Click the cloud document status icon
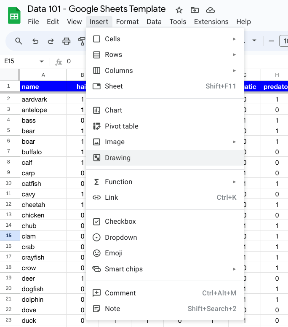This screenshot has width=288, height=327. pos(210,10)
